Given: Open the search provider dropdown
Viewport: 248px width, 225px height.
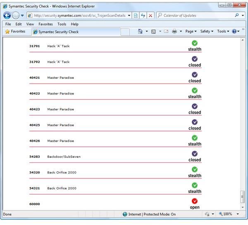Looking at the screenshot, I should tap(243, 15).
